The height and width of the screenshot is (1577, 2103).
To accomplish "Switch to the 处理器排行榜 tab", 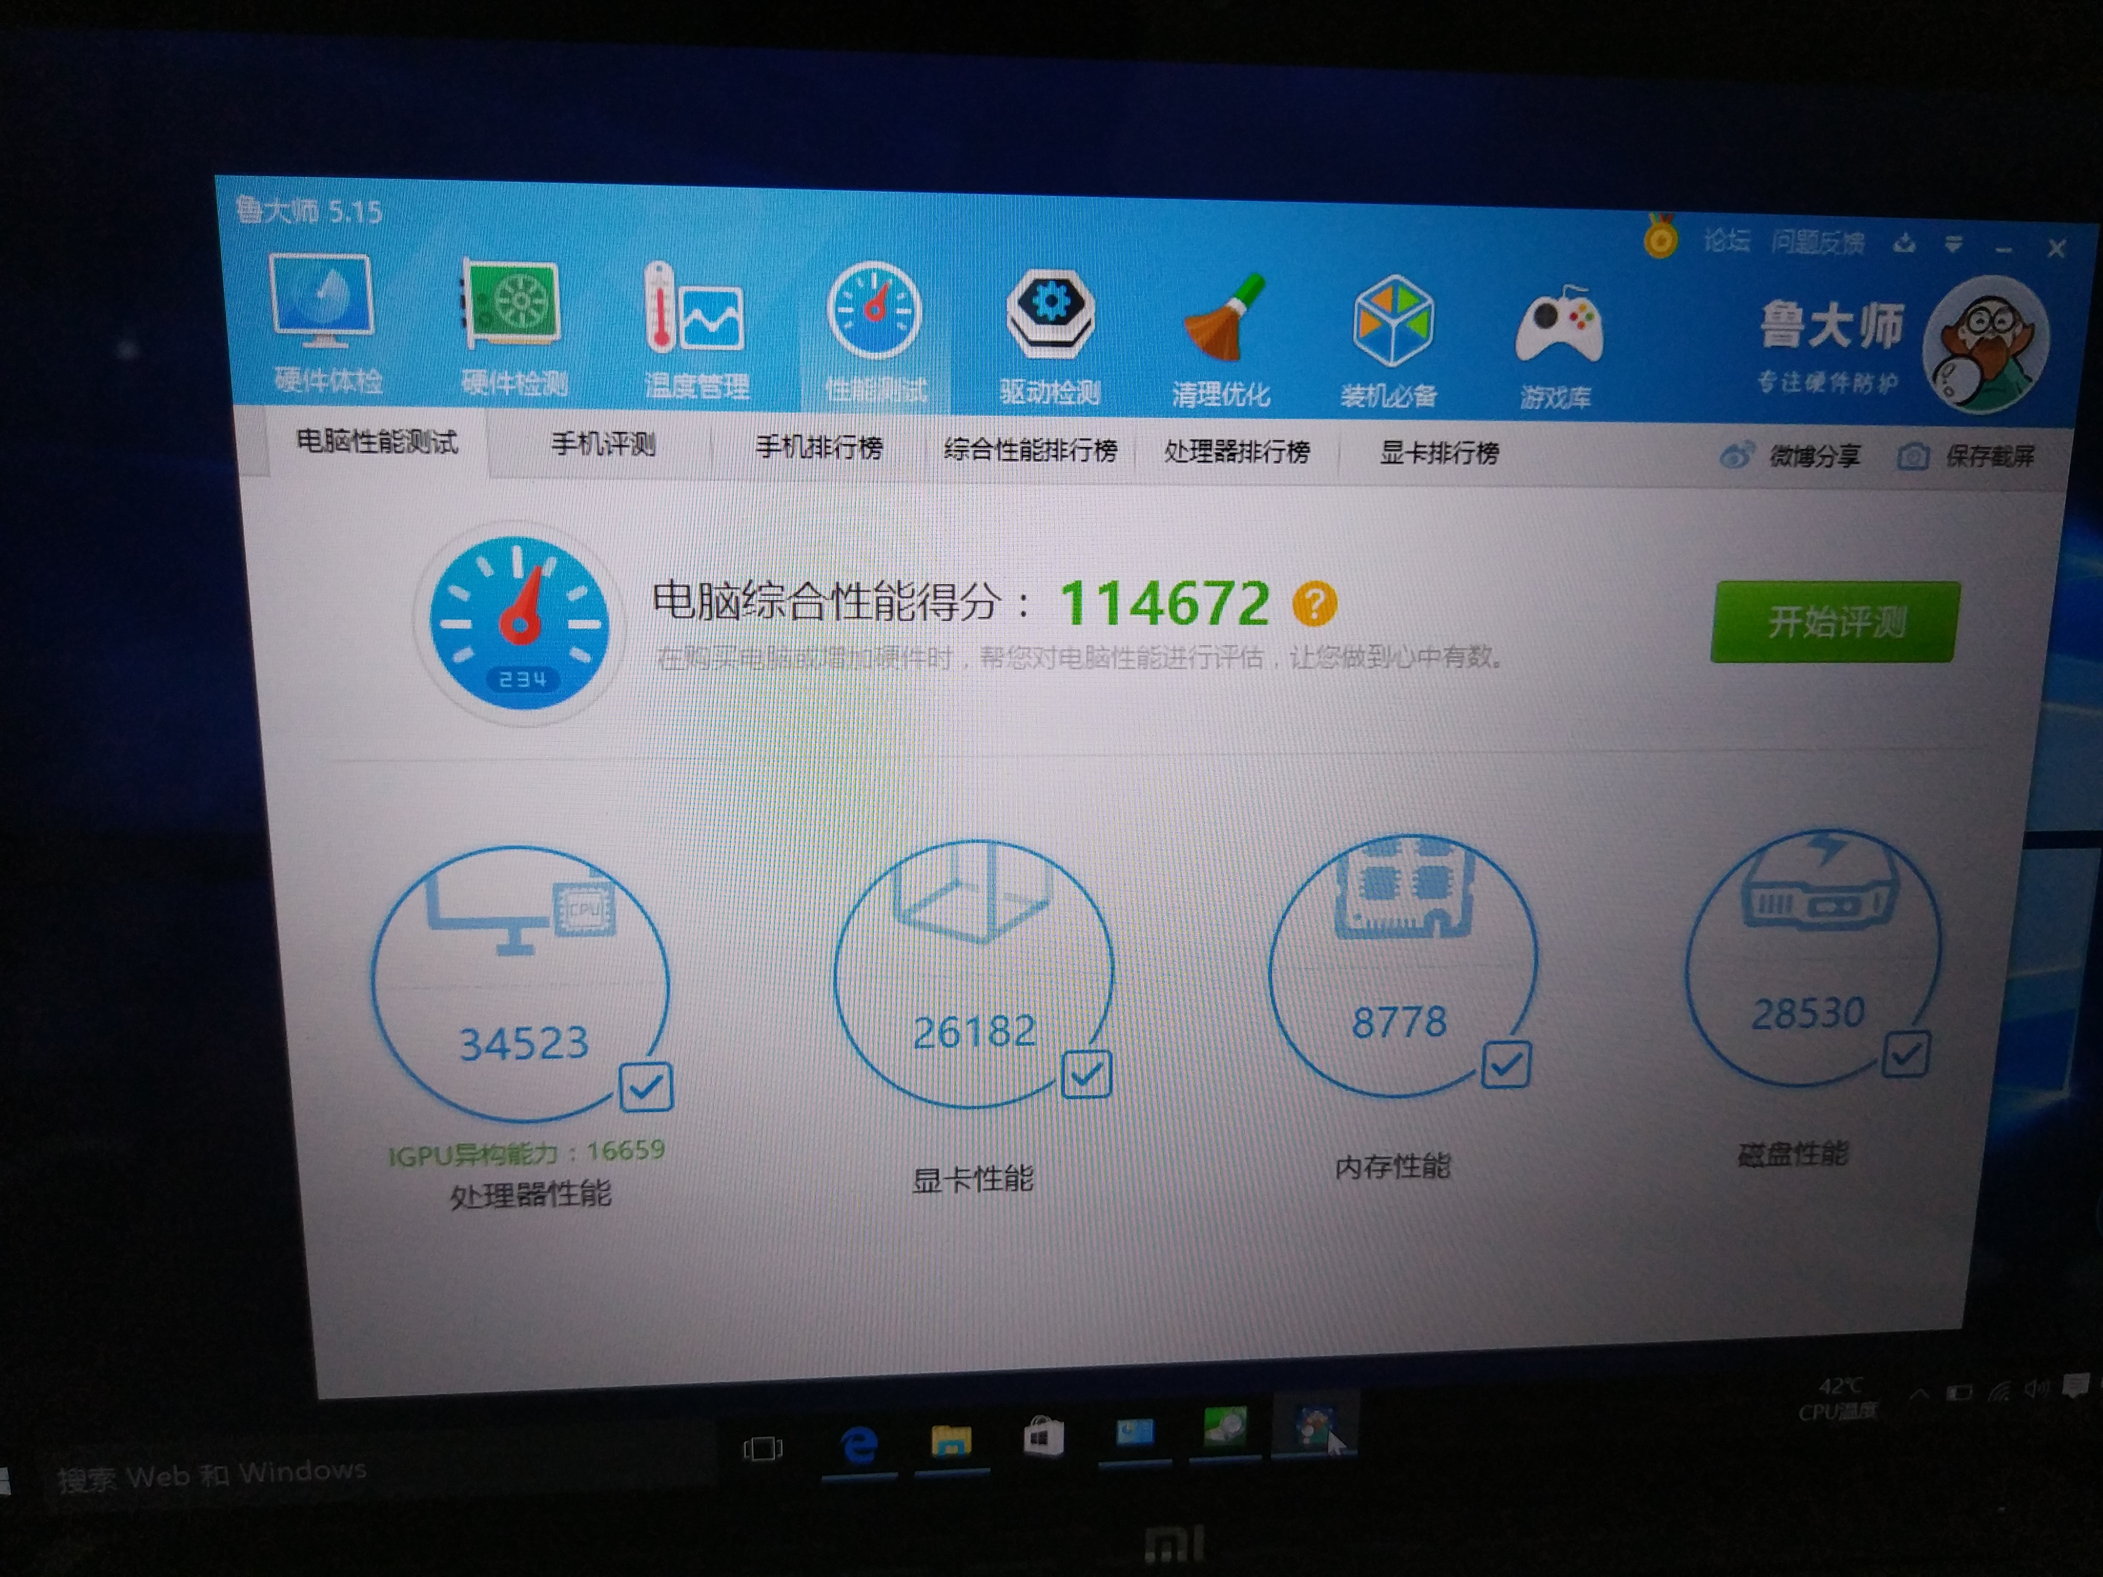I will tap(1237, 452).
